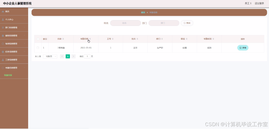Sort by 工号 using its sort arrows

pos(113,39)
